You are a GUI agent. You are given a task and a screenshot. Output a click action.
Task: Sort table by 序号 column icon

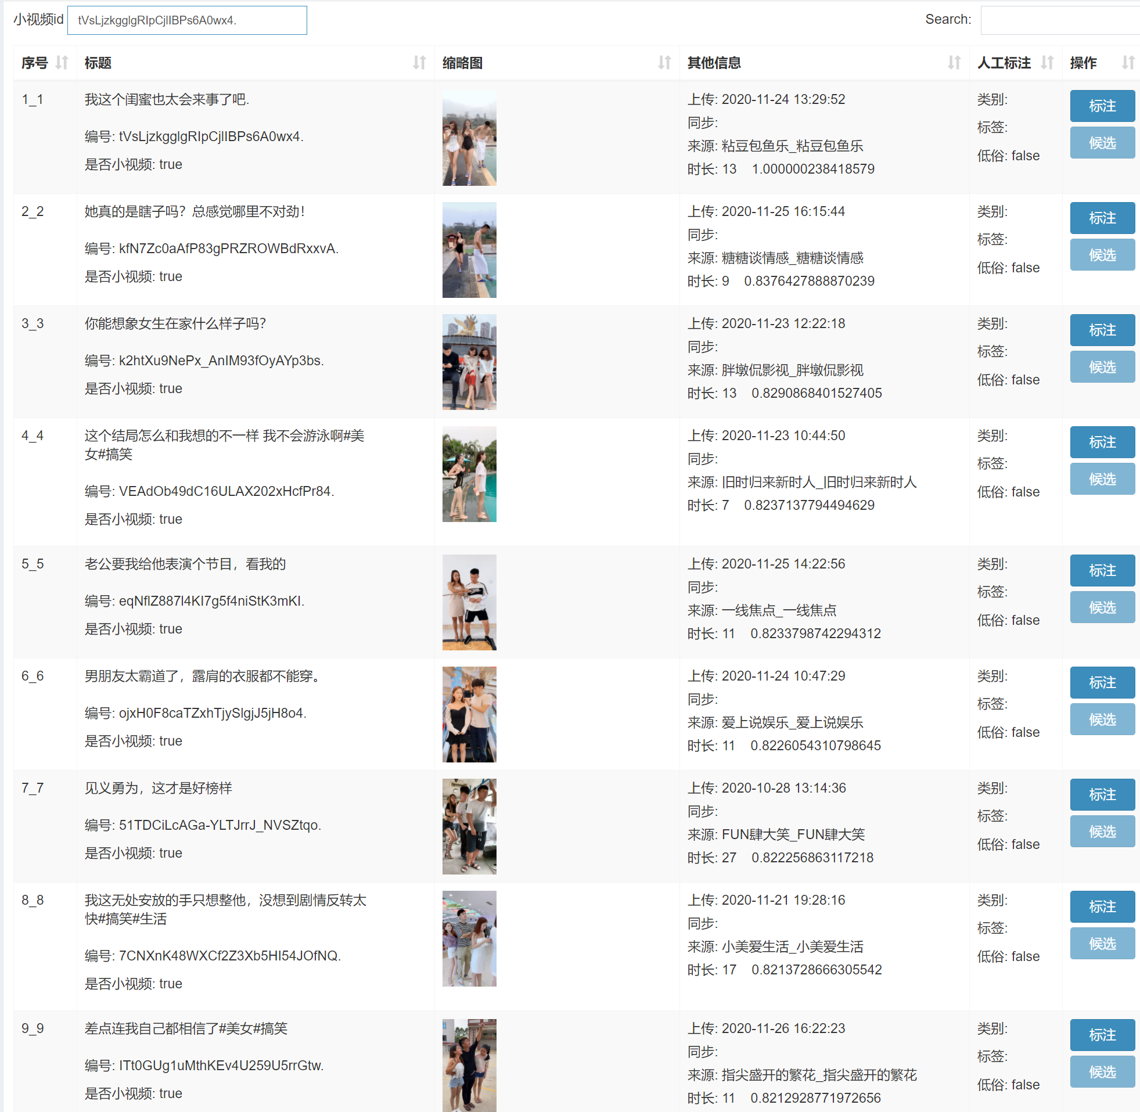tap(62, 63)
